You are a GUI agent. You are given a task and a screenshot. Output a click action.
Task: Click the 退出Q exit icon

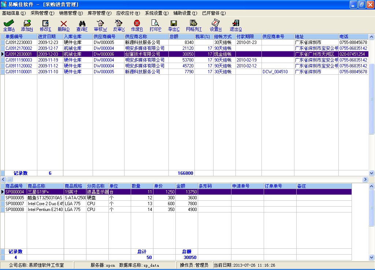[235, 23]
